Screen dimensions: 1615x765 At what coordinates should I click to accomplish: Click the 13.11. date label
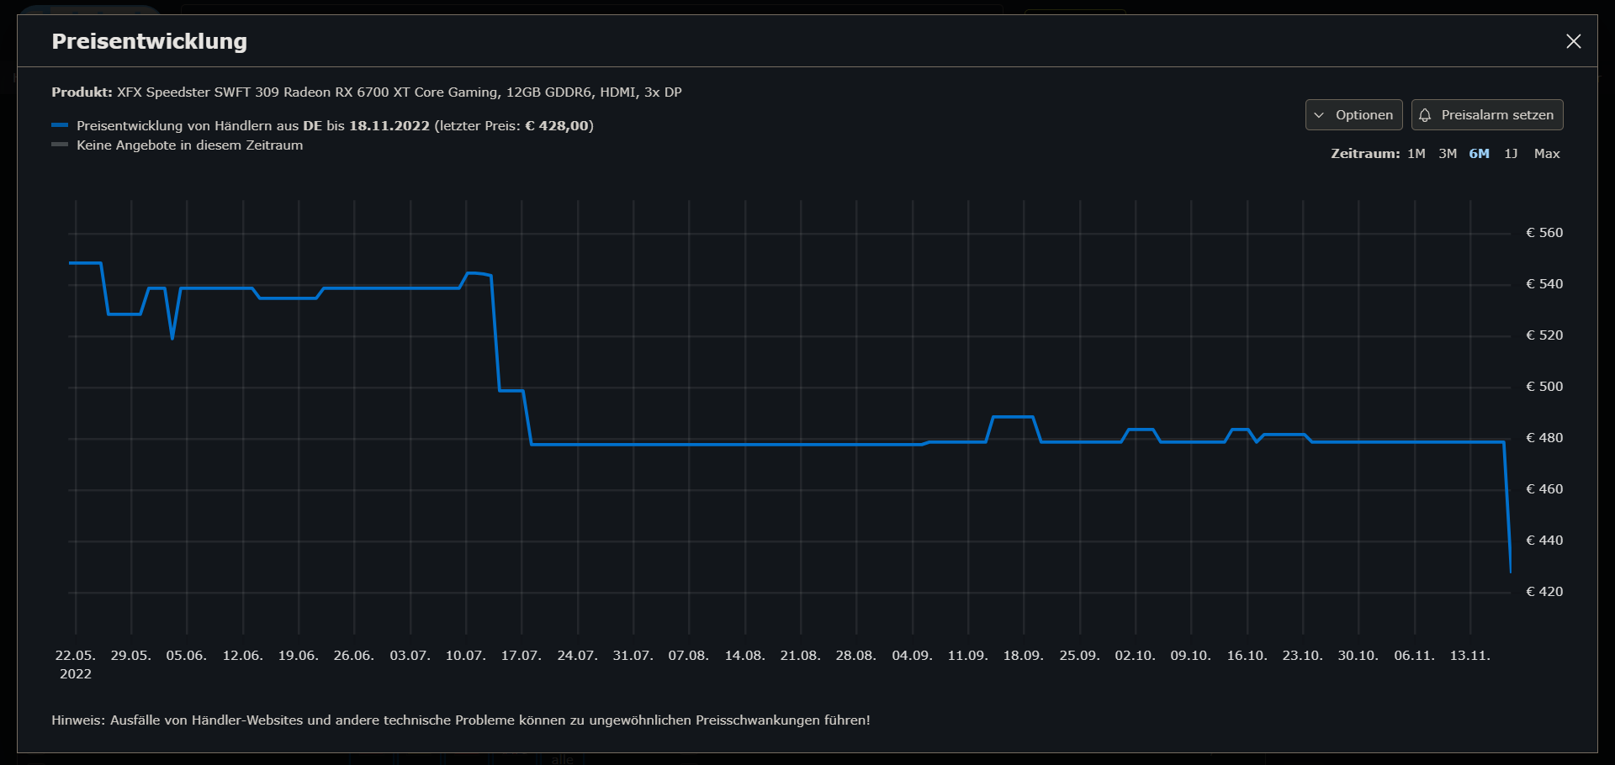click(x=1470, y=656)
